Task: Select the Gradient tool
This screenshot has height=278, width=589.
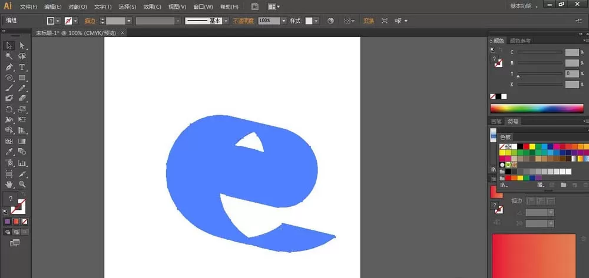Action: pyautogui.click(x=22, y=141)
